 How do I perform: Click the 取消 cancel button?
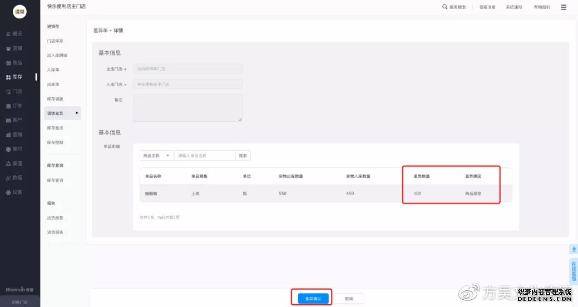[349, 299]
